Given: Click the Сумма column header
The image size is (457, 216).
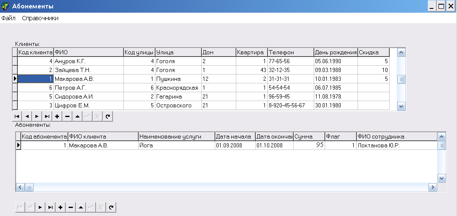Looking at the screenshot, I should point(309,136).
